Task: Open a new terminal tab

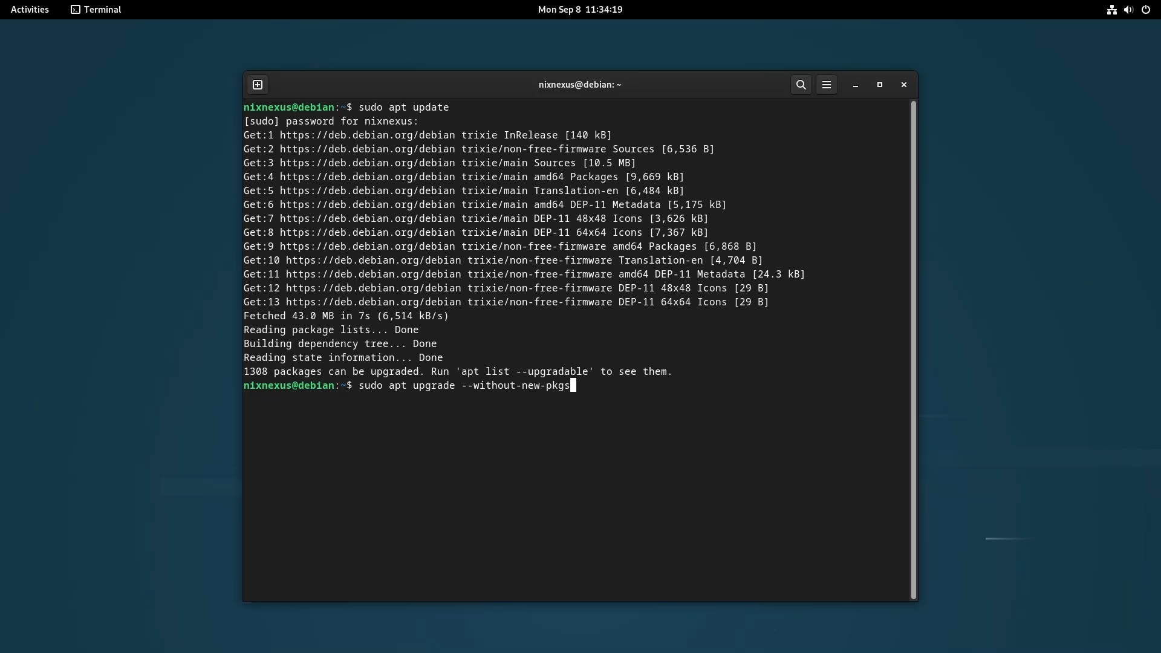Action: [258, 85]
